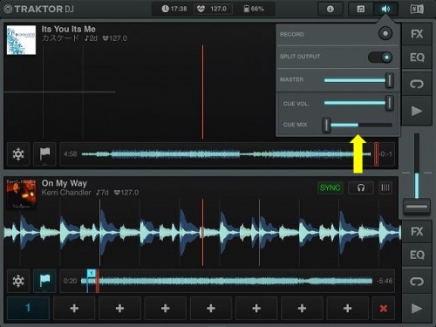Open the loop controls on upper deck
The height and width of the screenshot is (327, 436).
(417, 85)
